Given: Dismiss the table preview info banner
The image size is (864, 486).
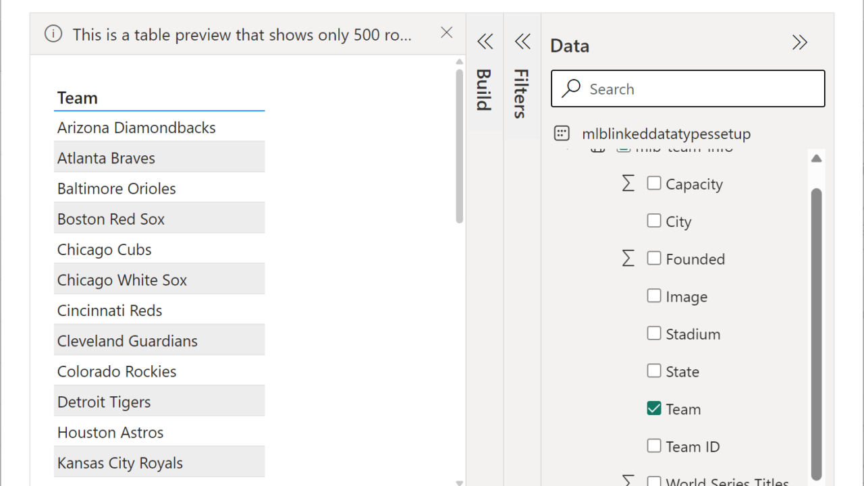Looking at the screenshot, I should 446,33.
